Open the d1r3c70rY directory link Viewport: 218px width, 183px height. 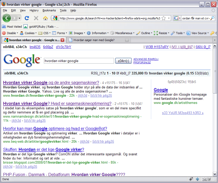coord(63,47)
